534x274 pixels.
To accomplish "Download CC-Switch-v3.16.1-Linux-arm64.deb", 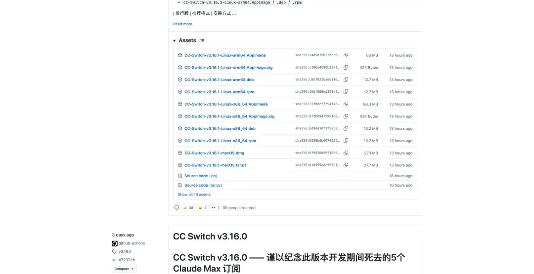I will pyautogui.click(x=219, y=79).
